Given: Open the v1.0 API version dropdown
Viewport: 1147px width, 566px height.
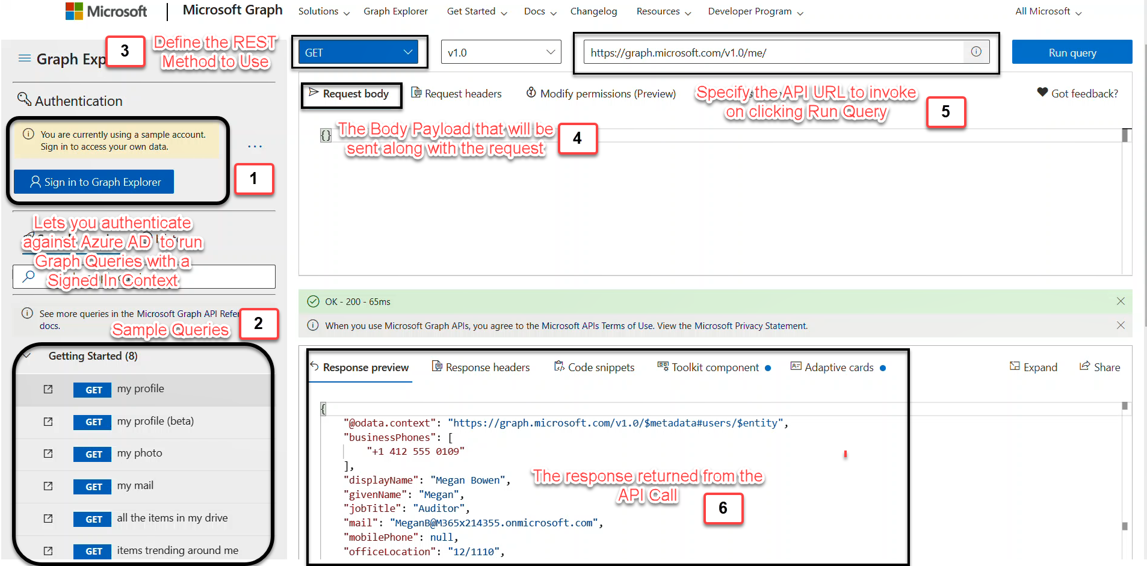Looking at the screenshot, I should (x=501, y=52).
